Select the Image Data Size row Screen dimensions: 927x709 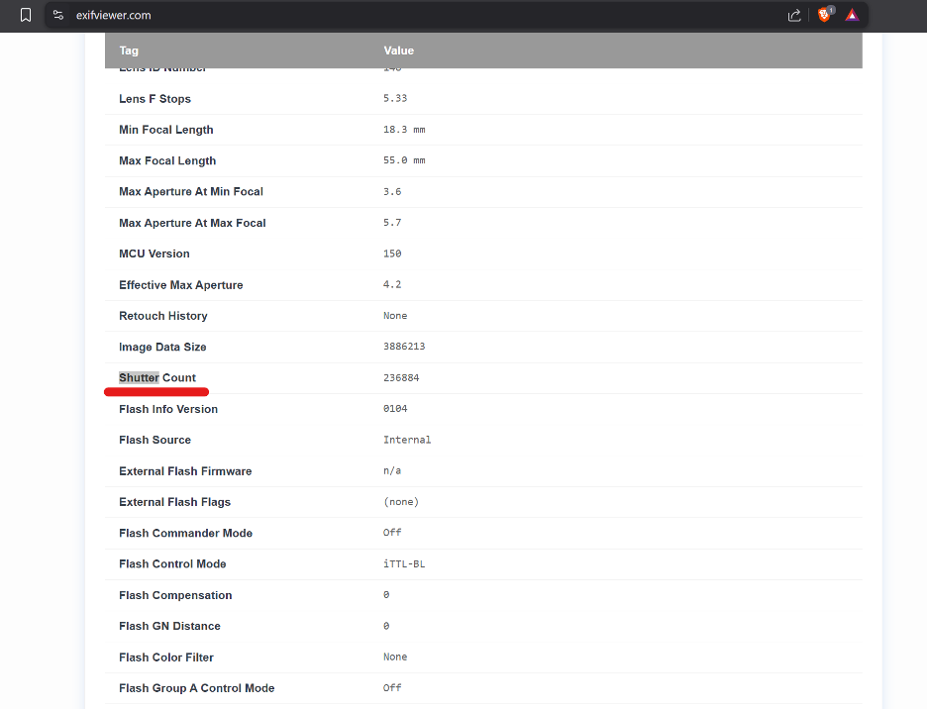pyautogui.click(x=396, y=347)
